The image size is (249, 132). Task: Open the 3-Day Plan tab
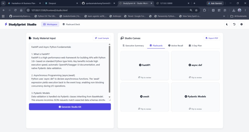pos(195,46)
